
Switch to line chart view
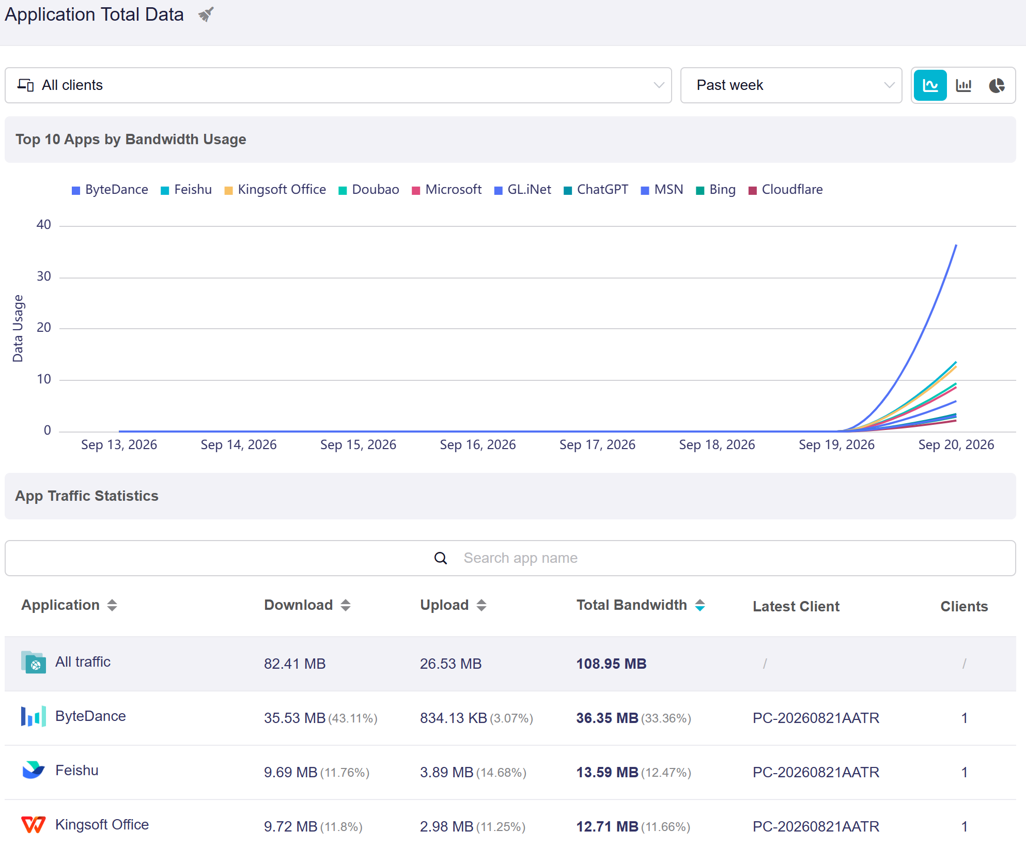pyautogui.click(x=930, y=85)
